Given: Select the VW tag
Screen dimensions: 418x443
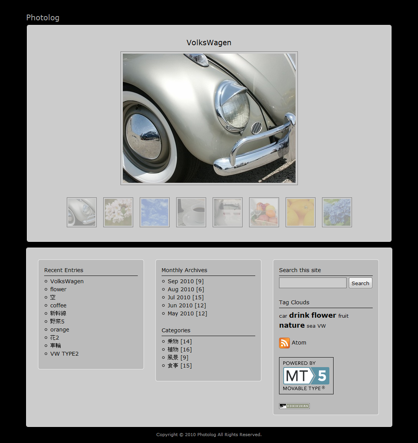Looking at the screenshot, I should pyautogui.click(x=322, y=326).
